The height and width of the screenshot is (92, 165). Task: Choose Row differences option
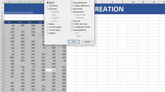(79, 3)
